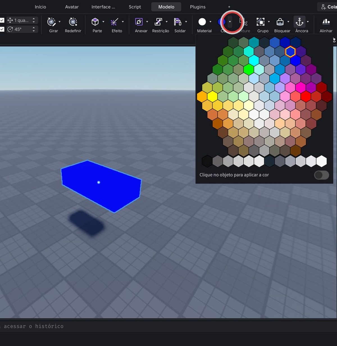The image size is (337, 346).
Task: Click the 1 qua... move snap field
Action: [x=22, y=20]
